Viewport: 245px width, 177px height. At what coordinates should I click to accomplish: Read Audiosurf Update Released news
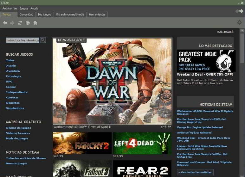point(194,133)
